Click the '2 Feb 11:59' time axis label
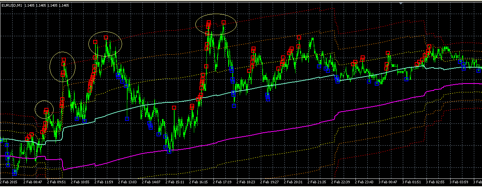Screen dimensions: 482x194 pos(104,182)
